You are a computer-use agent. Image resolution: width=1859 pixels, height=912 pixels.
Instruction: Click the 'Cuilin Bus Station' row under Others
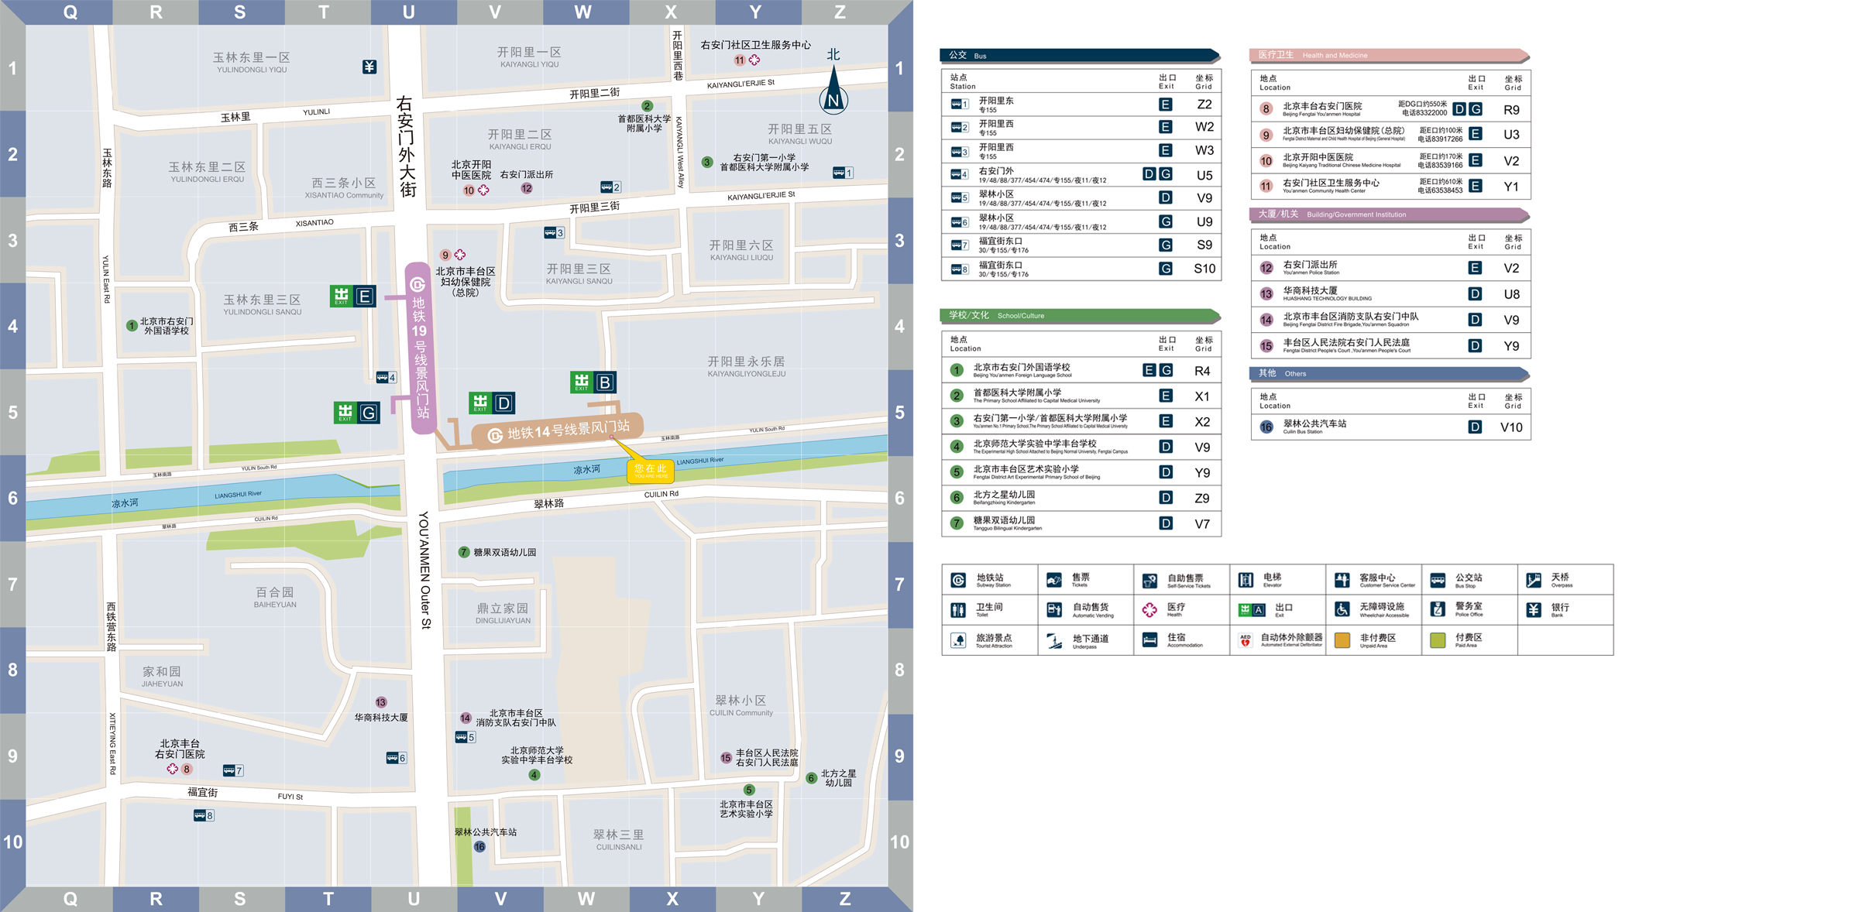click(x=1391, y=427)
